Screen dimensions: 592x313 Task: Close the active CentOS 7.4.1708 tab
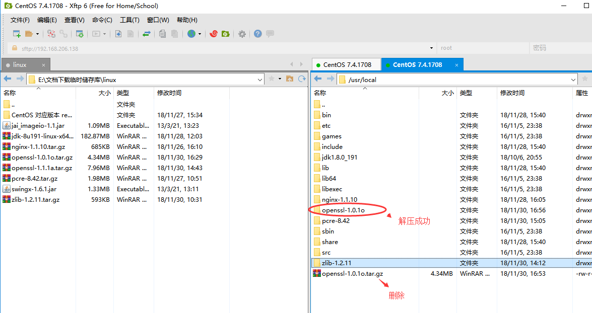click(456, 65)
